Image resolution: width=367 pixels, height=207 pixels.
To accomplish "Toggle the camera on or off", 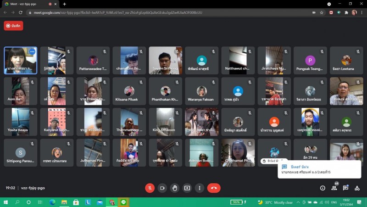I will (162, 188).
